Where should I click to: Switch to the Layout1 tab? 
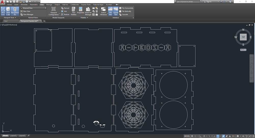(13, 136)
